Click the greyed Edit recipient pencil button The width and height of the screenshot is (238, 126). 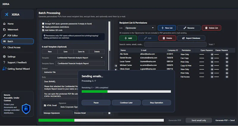click(x=148, y=38)
